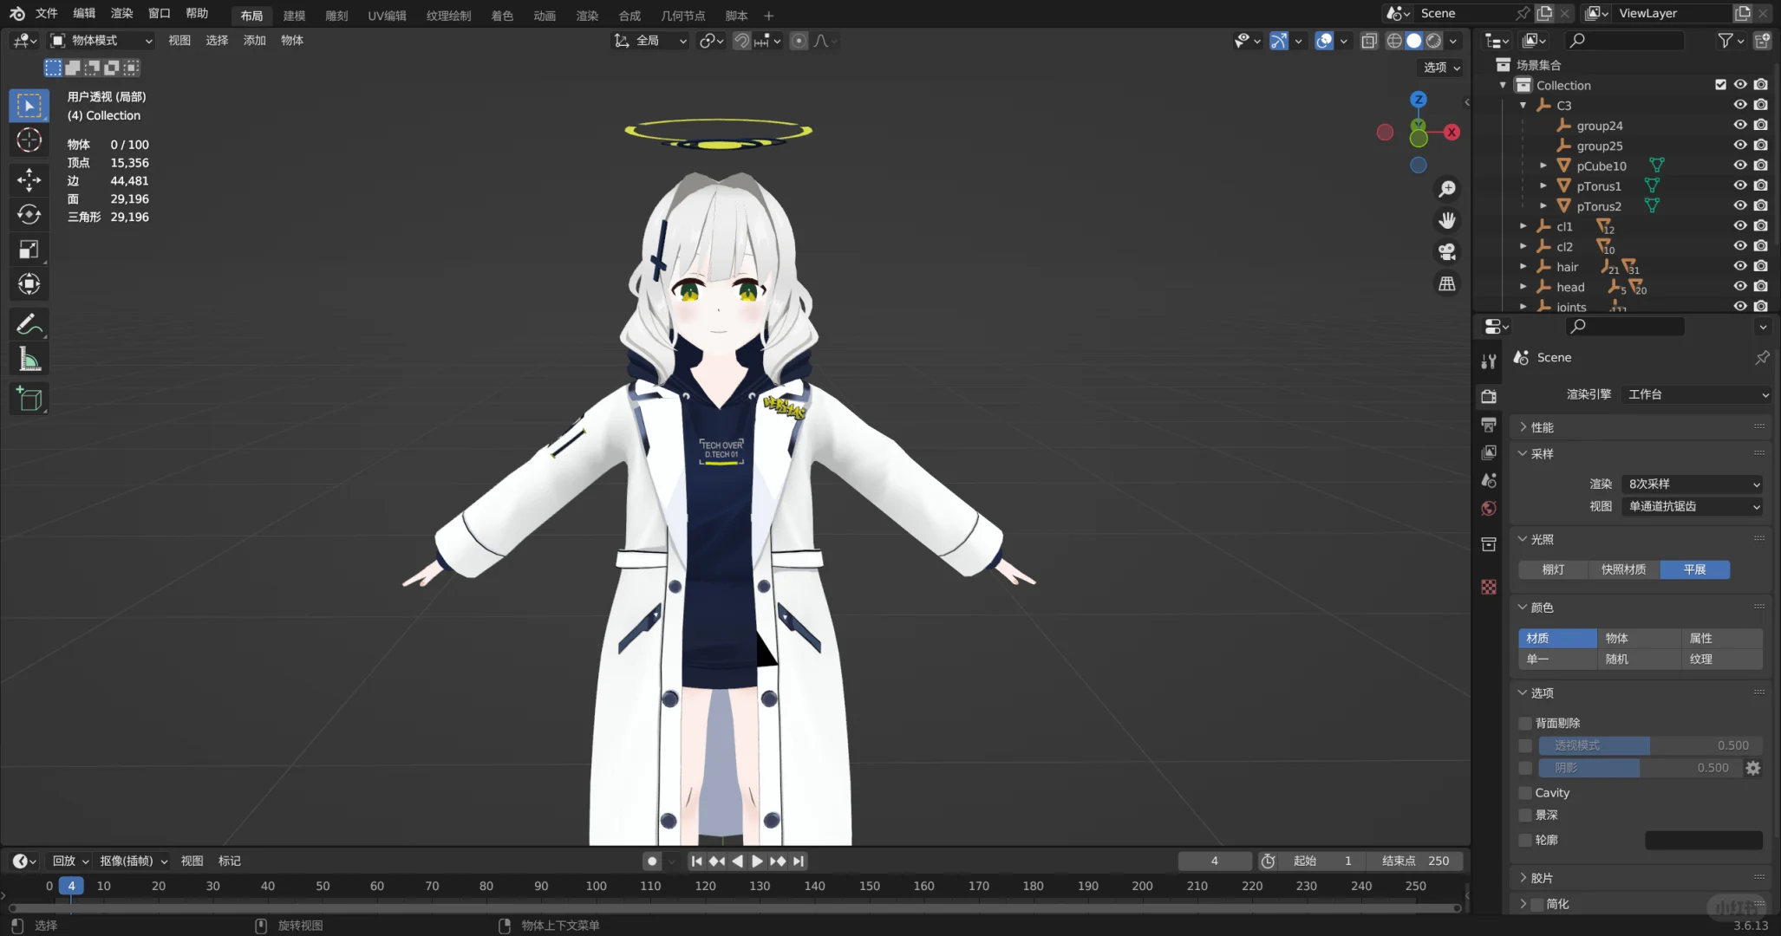1781x936 pixels.
Task: Click the viewport zoom magnifier icon
Action: tap(1447, 189)
